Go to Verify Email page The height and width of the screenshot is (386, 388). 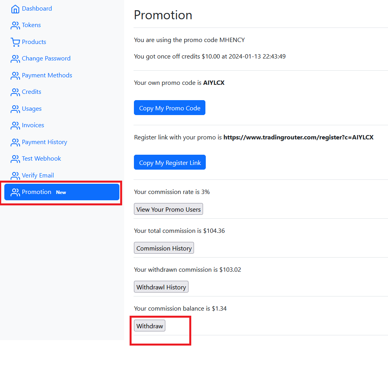[38, 176]
